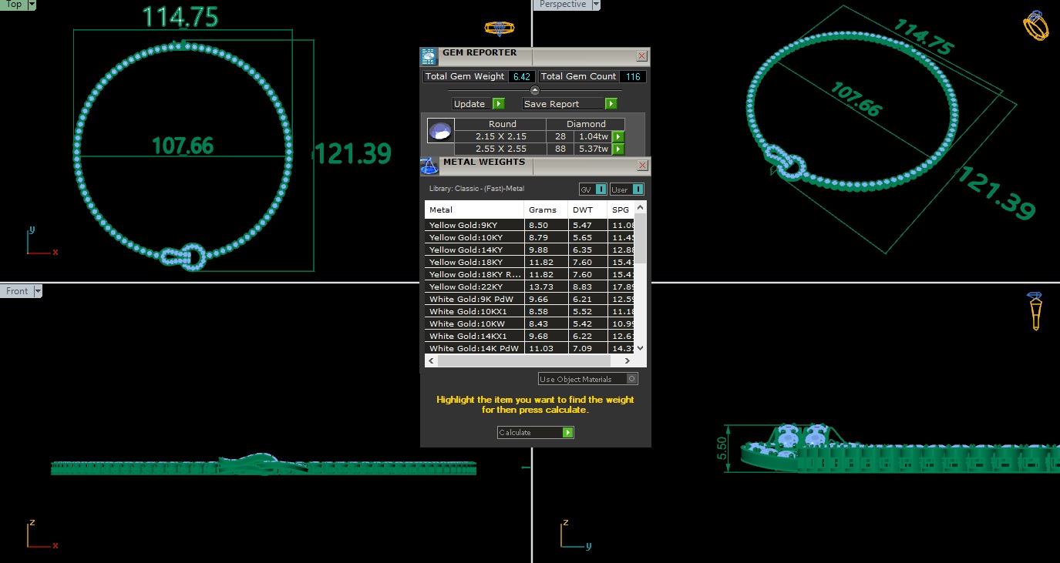Click the 5.37tw weight cell
The height and width of the screenshot is (563, 1060).
click(593, 149)
